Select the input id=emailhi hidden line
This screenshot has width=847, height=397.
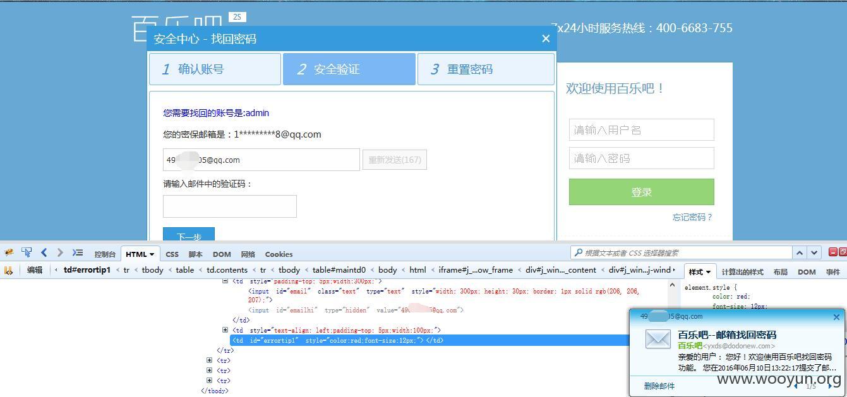356,310
